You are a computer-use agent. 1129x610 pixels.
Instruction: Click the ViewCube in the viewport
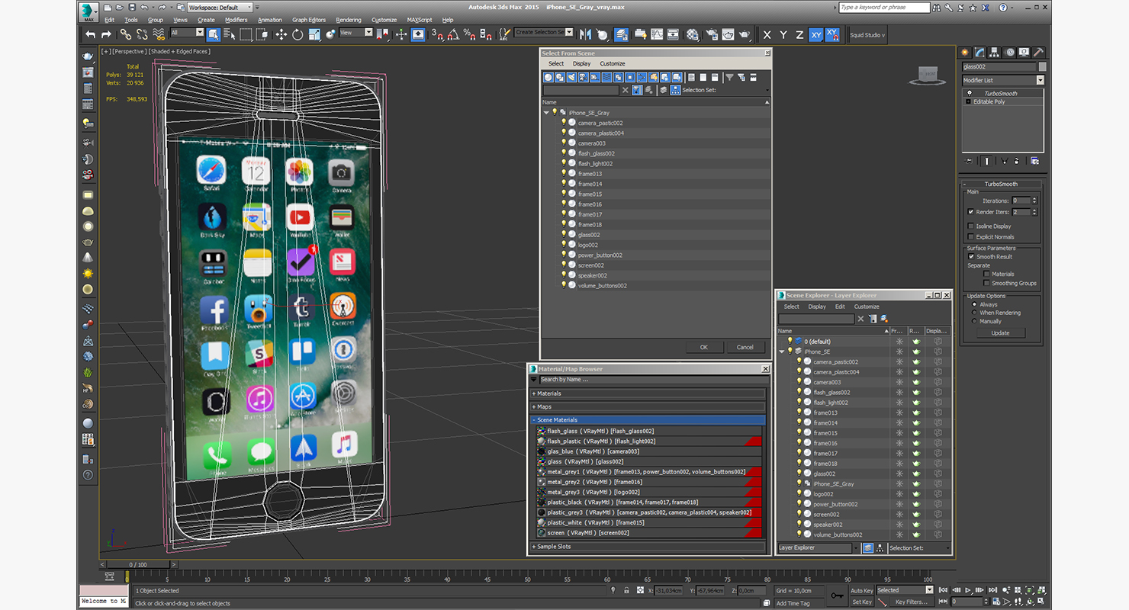coord(927,73)
